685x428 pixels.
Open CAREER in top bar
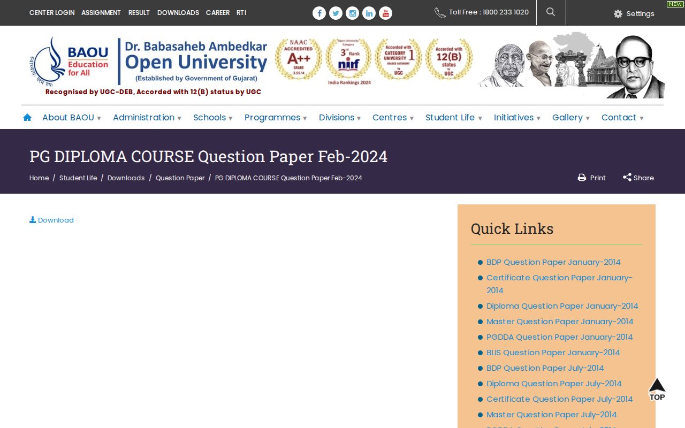click(218, 13)
